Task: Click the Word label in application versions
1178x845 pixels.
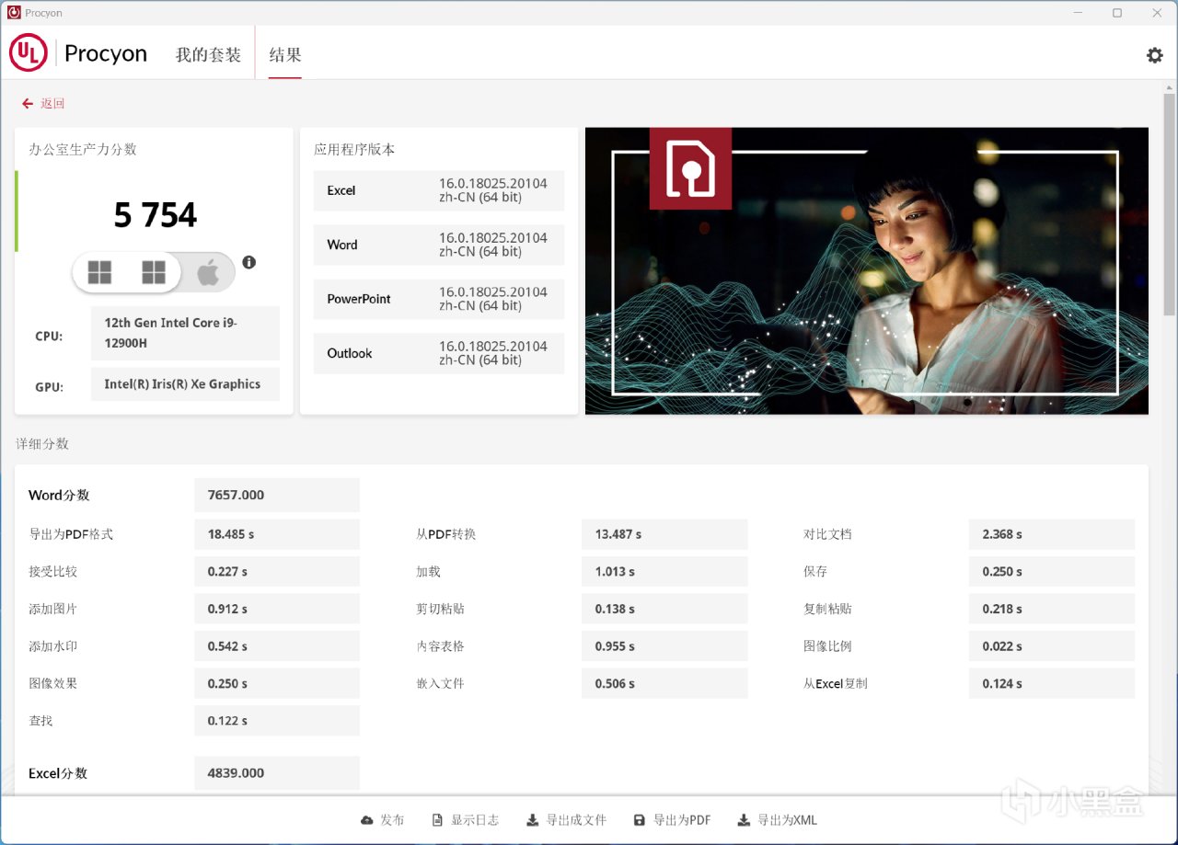Action: (x=342, y=245)
